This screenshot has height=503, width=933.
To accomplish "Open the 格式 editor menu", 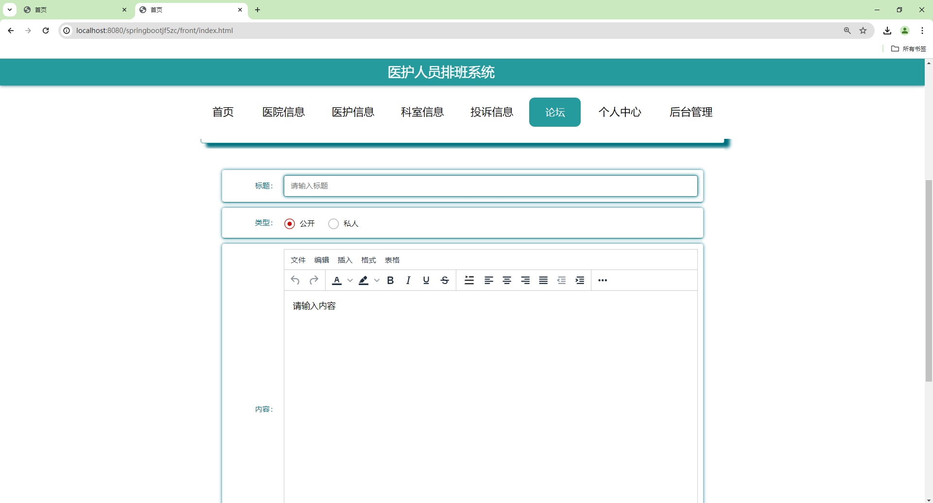I will pyautogui.click(x=368, y=260).
